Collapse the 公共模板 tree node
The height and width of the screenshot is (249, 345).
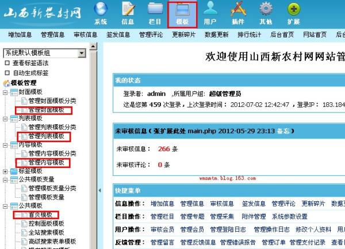[x=5, y=206]
